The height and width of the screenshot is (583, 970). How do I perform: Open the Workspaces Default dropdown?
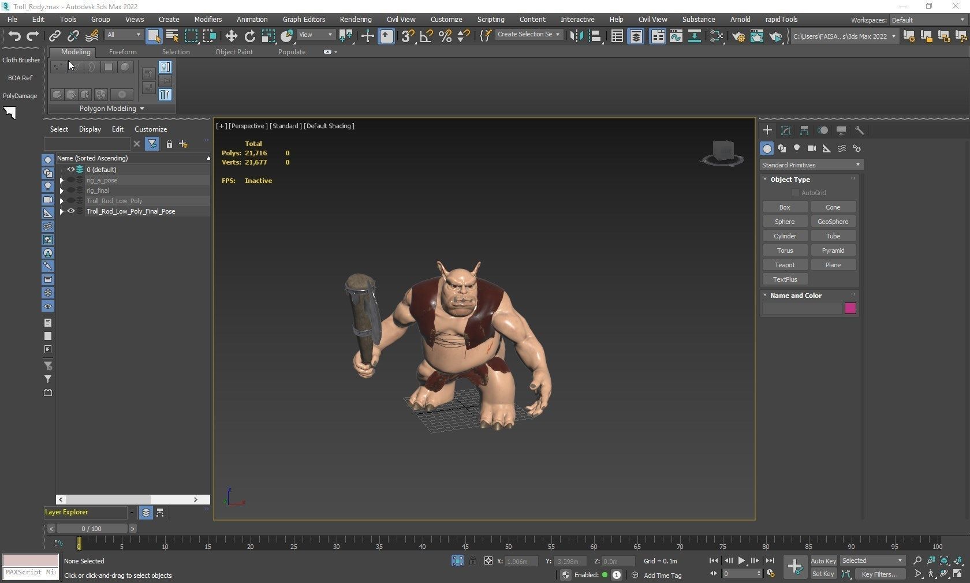tap(928, 20)
